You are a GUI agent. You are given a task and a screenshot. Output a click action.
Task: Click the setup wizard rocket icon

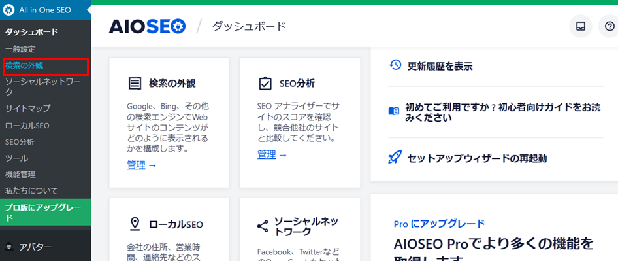point(395,158)
